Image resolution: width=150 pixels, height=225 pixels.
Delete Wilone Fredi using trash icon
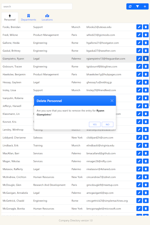[x=146, y=35]
